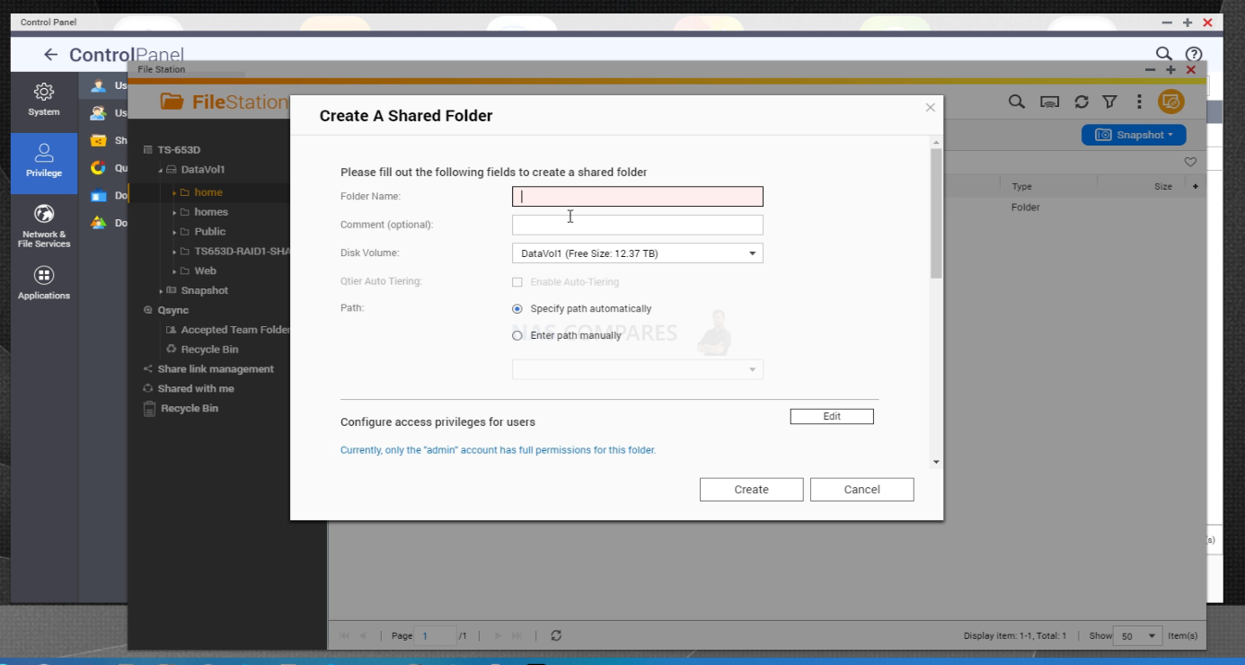Open Accepted Team Folder entry

(235, 330)
